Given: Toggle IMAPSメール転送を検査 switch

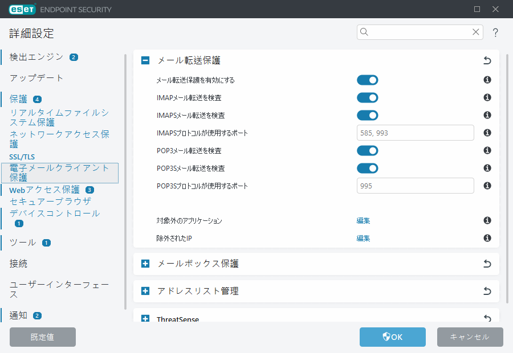Looking at the screenshot, I should pos(367,116).
